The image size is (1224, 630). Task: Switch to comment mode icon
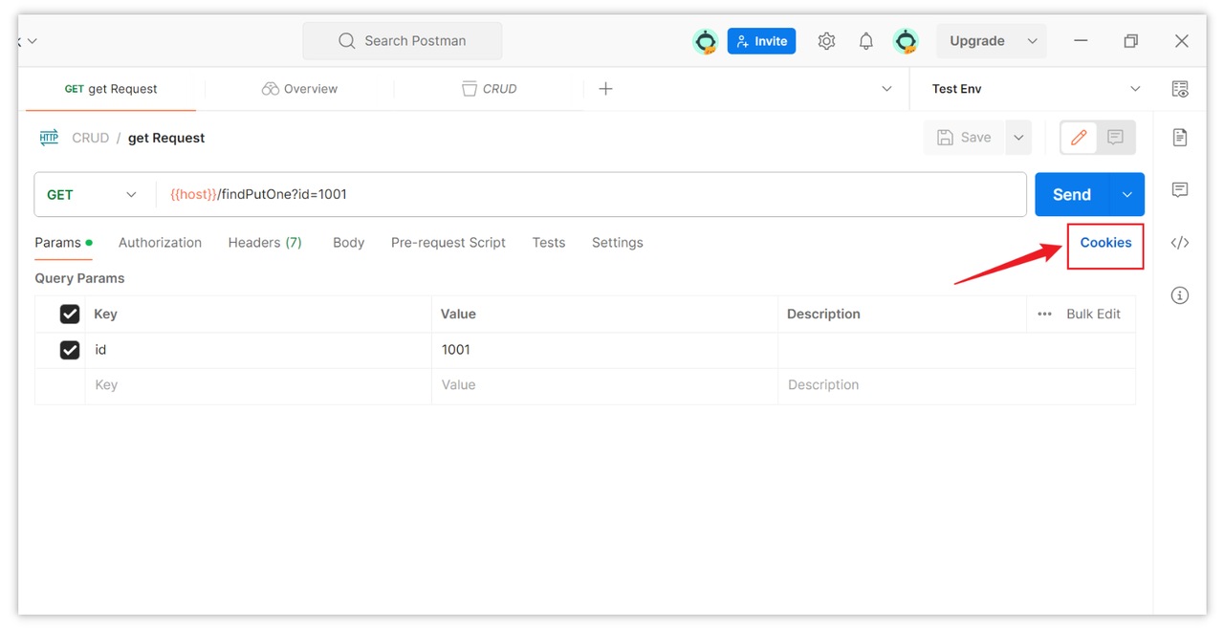pyautogui.click(x=1115, y=138)
